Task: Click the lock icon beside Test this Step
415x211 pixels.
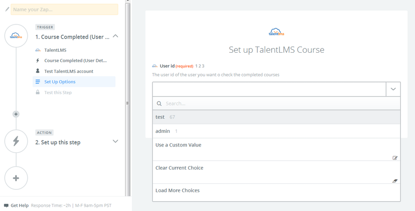Action: tap(38, 92)
